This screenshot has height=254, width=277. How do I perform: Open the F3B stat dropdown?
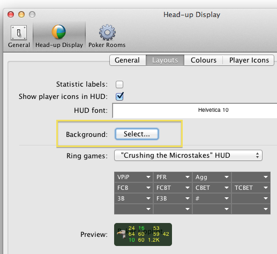pyautogui.click(x=173, y=198)
